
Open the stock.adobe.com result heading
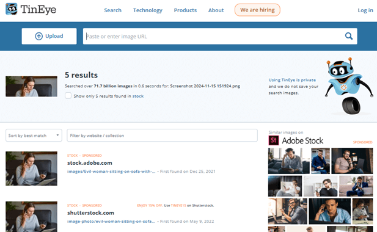click(x=90, y=163)
